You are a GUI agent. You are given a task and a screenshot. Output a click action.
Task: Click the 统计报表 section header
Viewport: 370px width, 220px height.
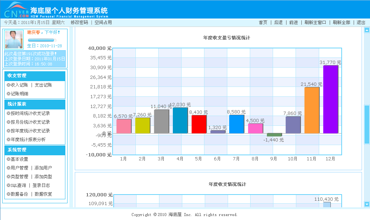pyautogui.click(x=35, y=104)
